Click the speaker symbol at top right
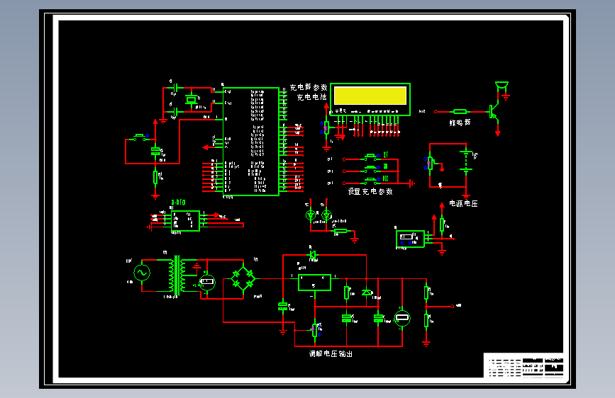This screenshot has width=615, height=398. [x=502, y=86]
